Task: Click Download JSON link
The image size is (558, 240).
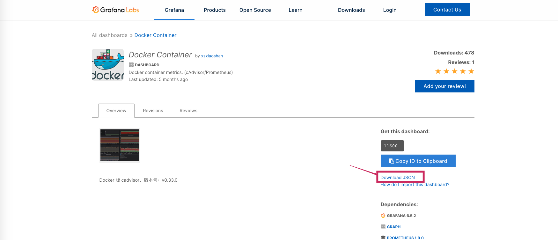Action: 398,178
